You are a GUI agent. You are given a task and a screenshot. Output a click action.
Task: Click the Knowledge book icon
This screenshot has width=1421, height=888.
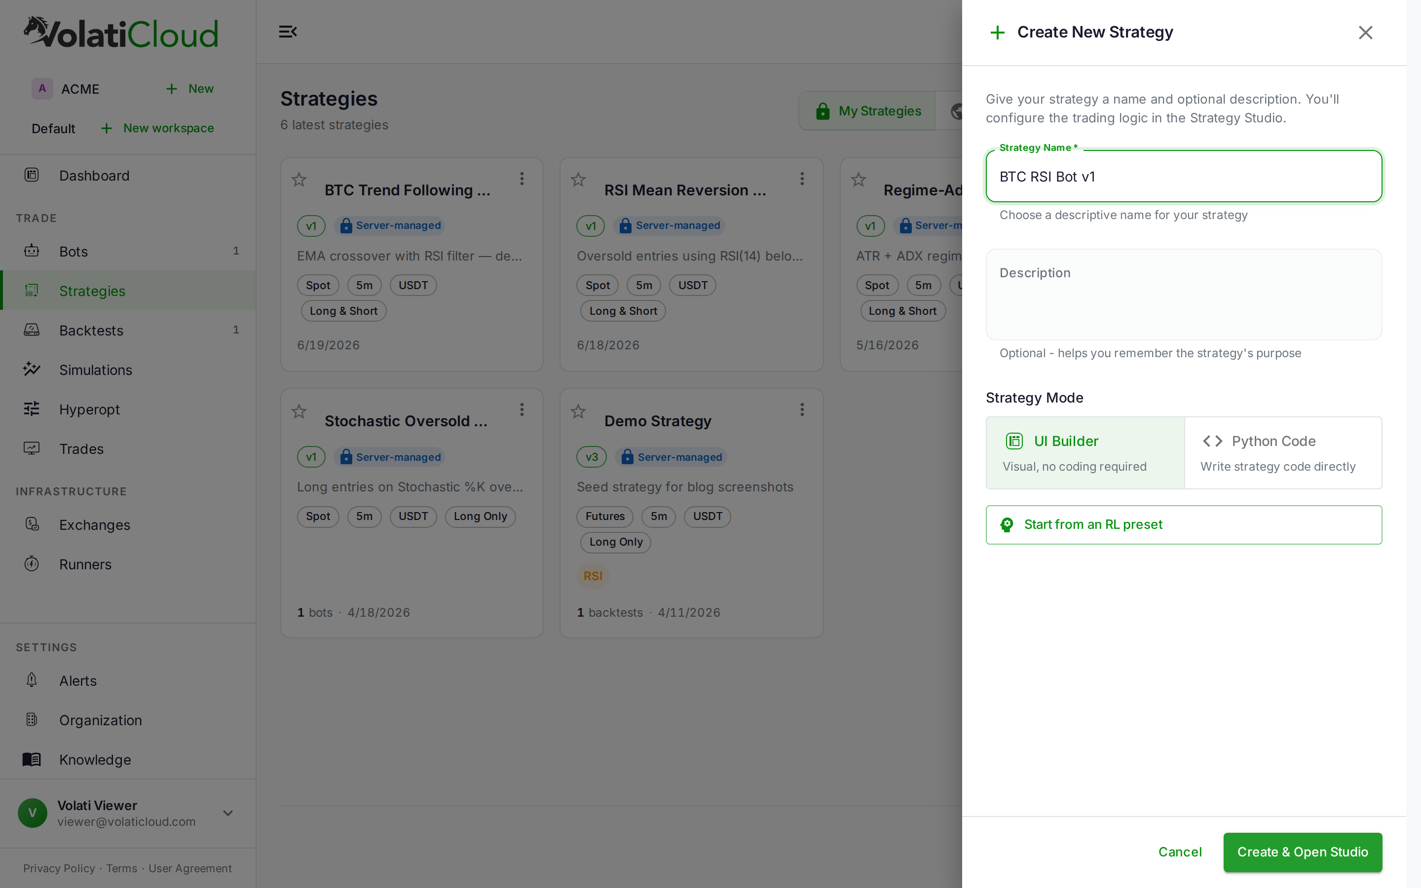(x=32, y=759)
